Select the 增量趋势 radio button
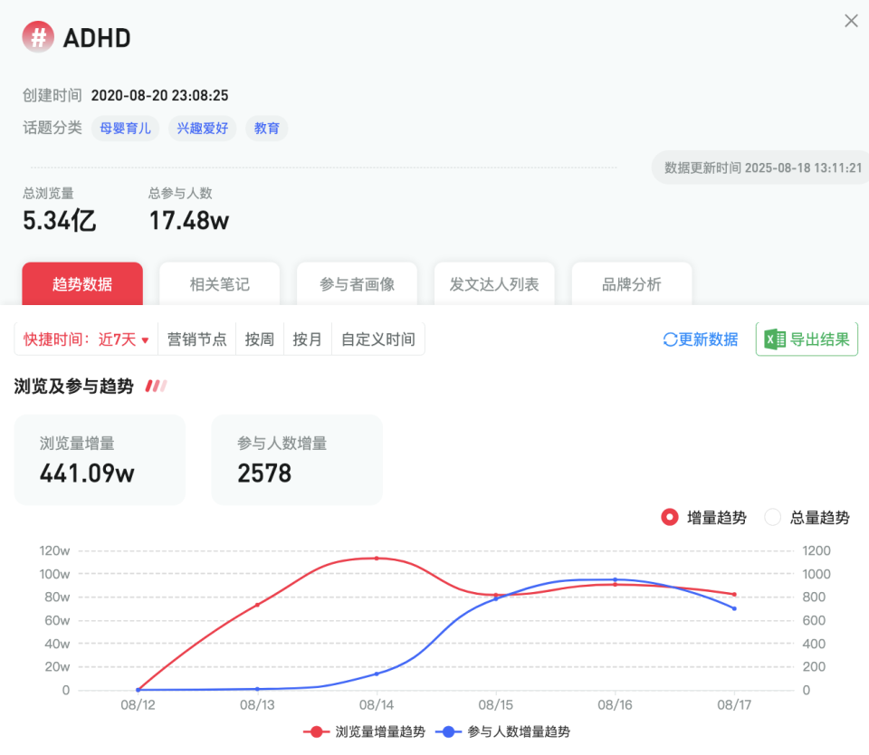 click(x=670, y=518)
